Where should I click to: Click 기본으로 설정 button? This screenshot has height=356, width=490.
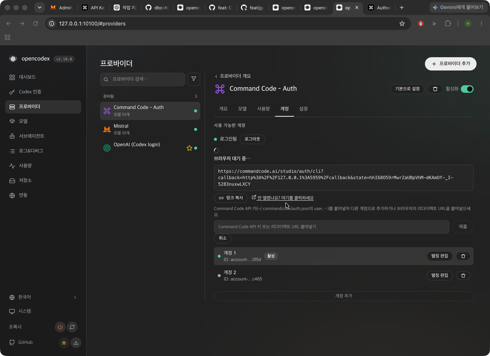pos(407,89)
